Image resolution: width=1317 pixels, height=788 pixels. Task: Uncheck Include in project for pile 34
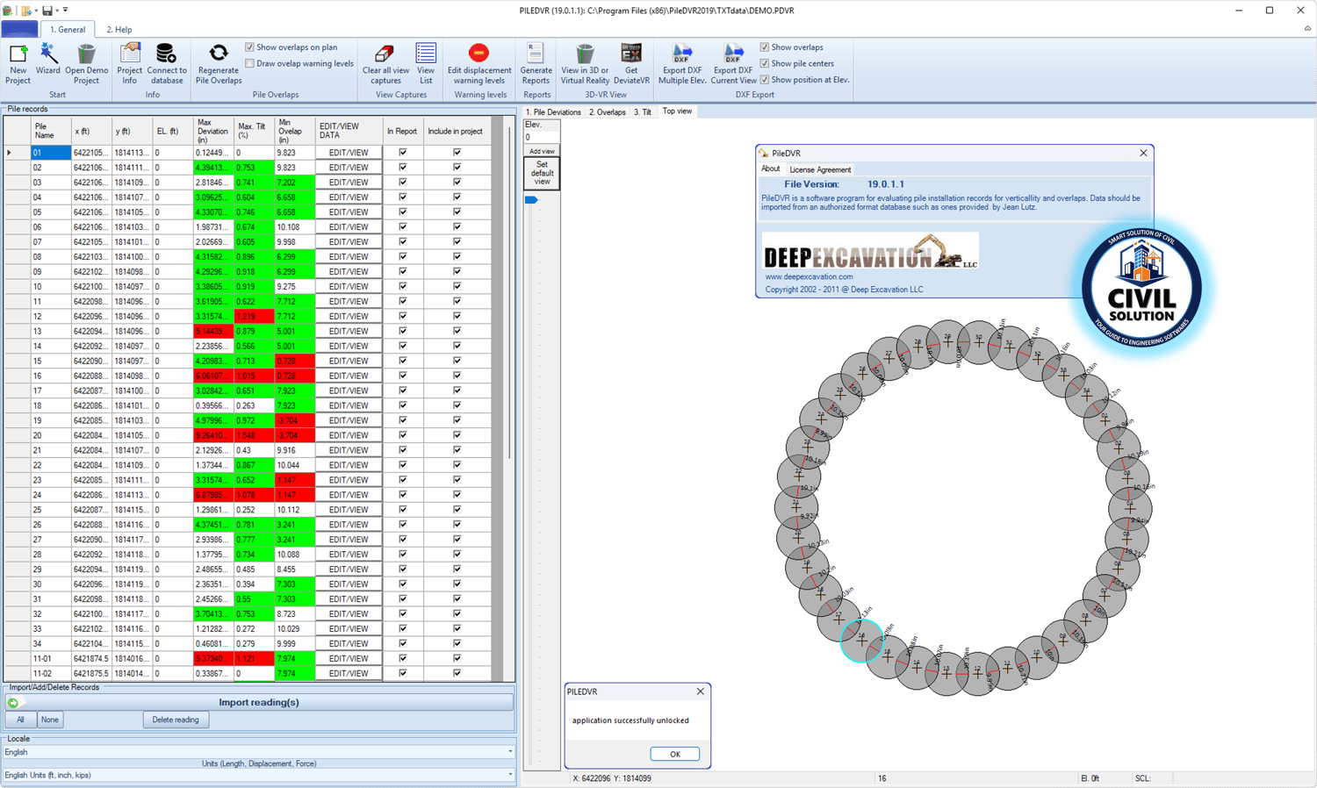[457, 644]
